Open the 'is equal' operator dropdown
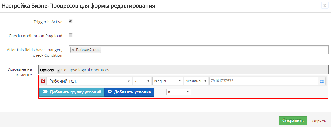Image resolution: width=331 pixels, height=127 pixels. click(x=167, y=81)
